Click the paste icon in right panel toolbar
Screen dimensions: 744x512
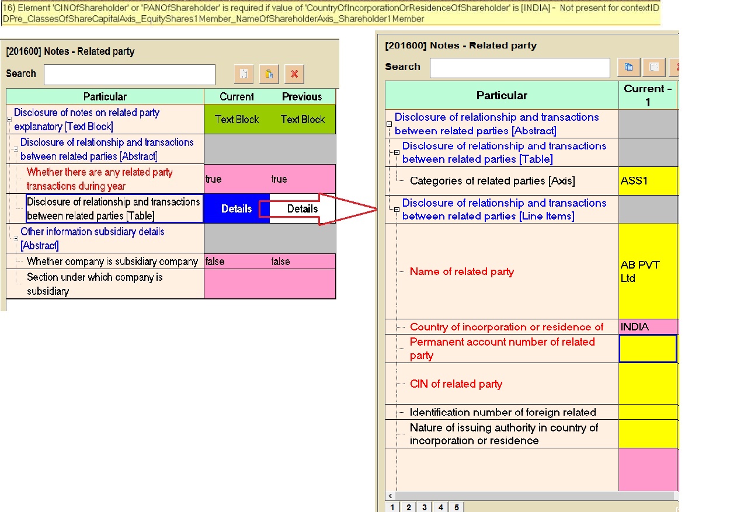pos(654,67)
